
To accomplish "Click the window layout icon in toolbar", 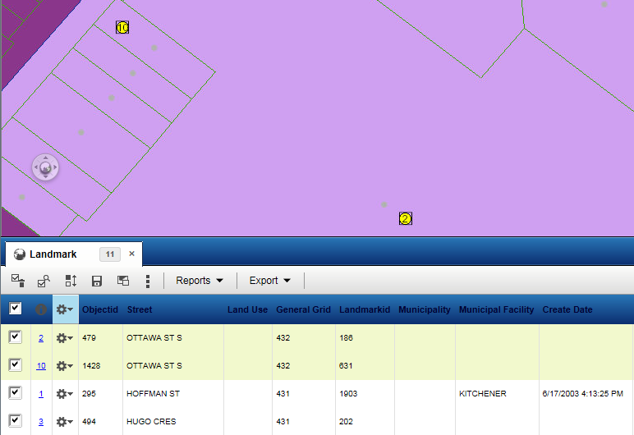I will coord(123,281).
